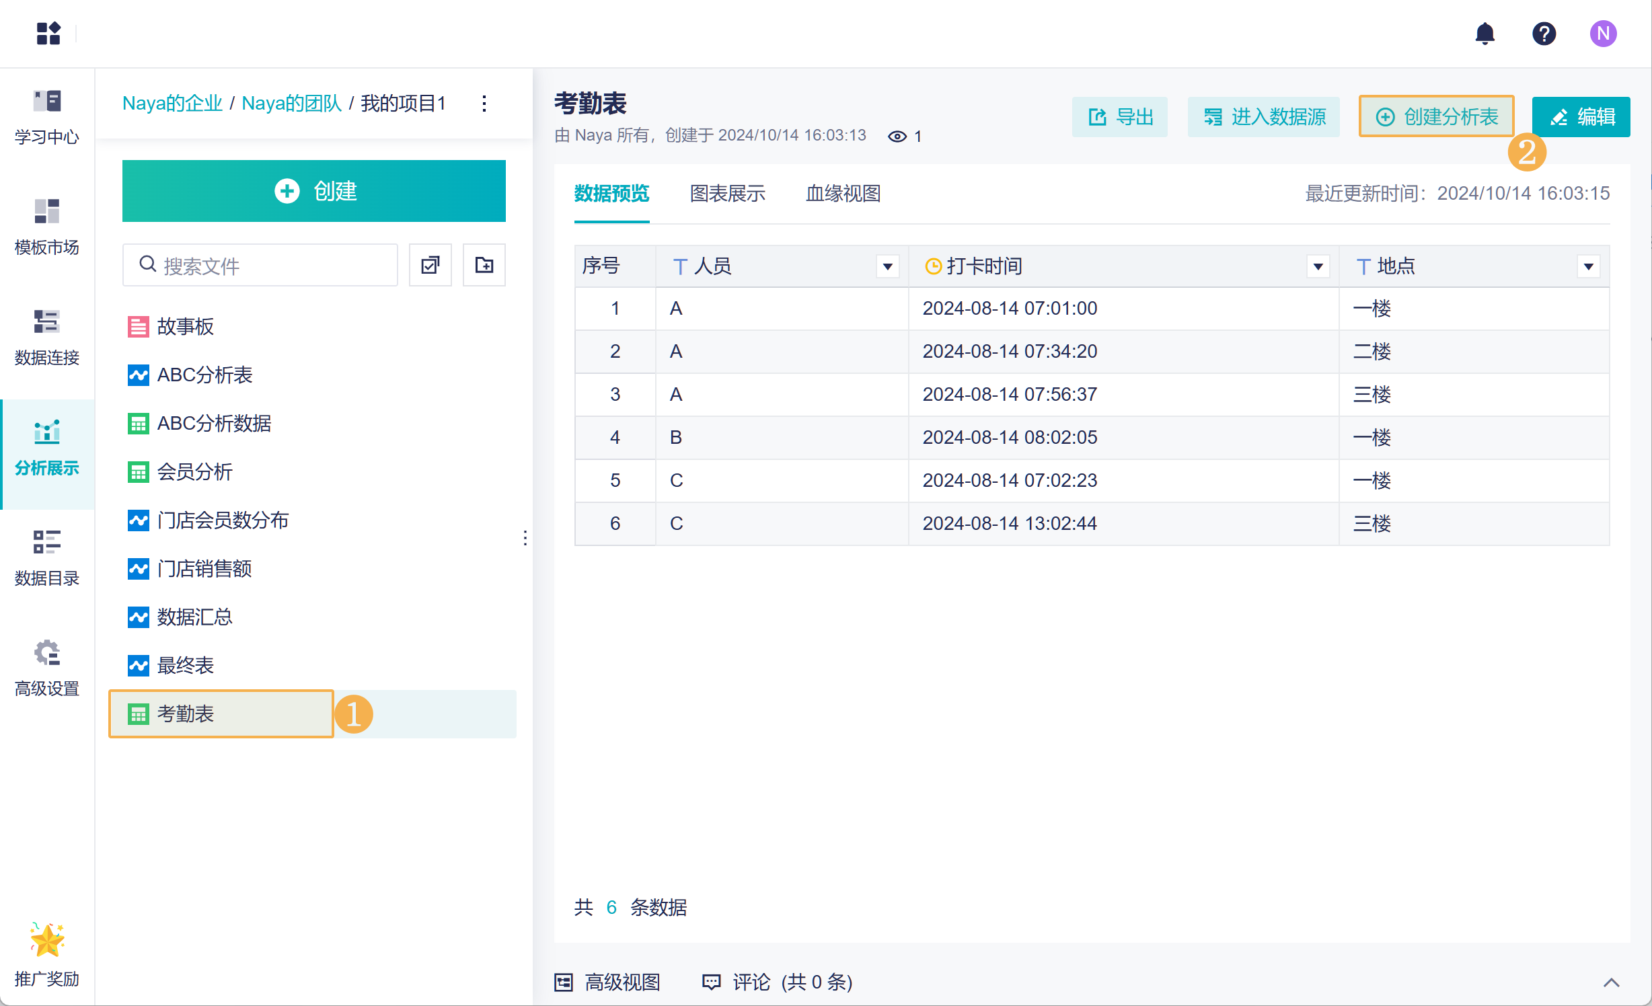Open 高级视图 toggle at bottom
This screenshot has height=1006, width=1652.
pyautogui.click(x=608, y=982)
